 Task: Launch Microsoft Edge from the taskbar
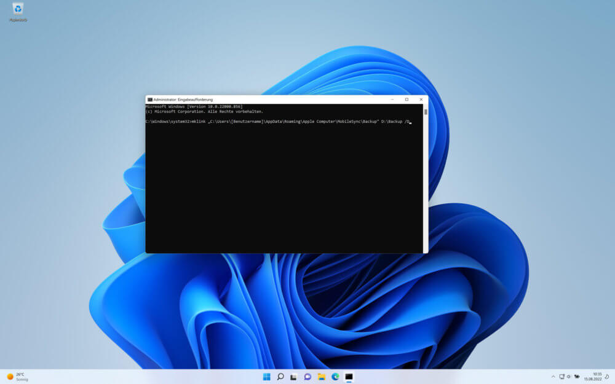click(335, 377)
